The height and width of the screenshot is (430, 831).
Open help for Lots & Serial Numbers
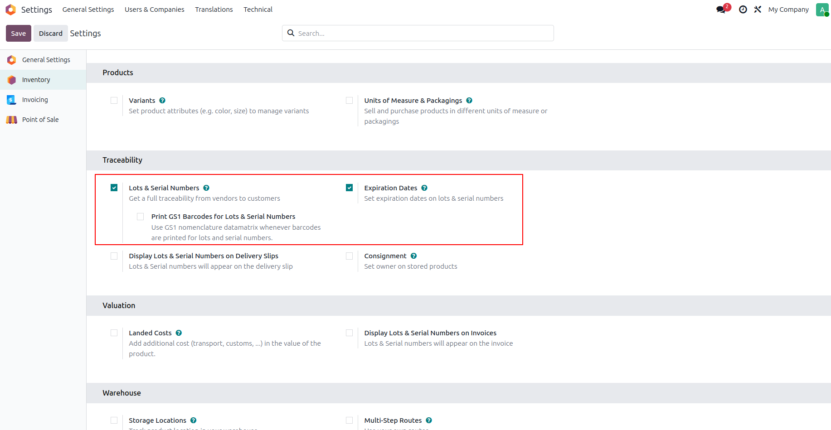click(206, 188)
